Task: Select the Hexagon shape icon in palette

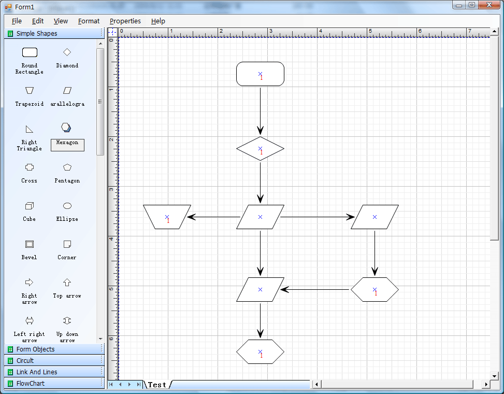Action: 66,128
